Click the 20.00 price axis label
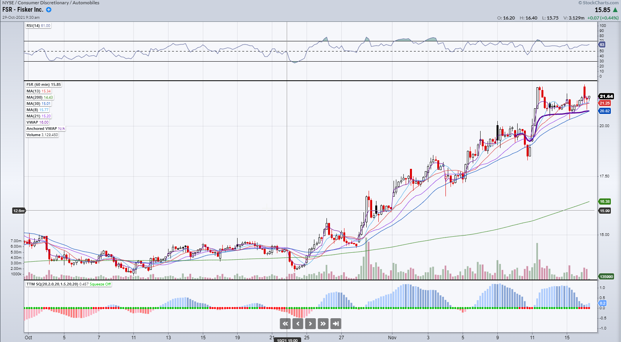 604,126
